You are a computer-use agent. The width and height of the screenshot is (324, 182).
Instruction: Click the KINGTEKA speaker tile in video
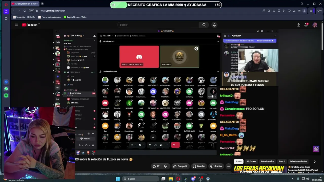tap(179, 57)
